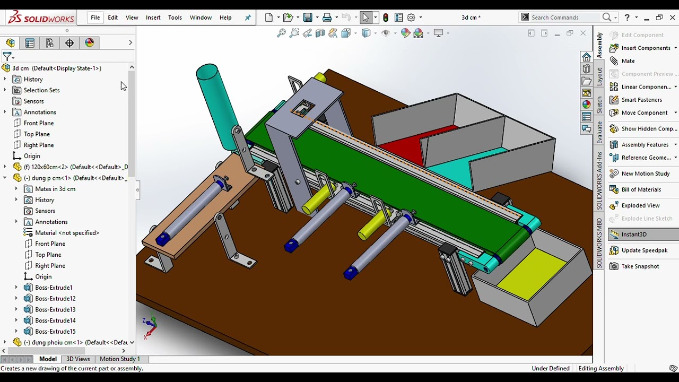Expand the top Annotations node
Viewport: 679px width, 382px height.
pyautogui.click(x=5, y=112)
